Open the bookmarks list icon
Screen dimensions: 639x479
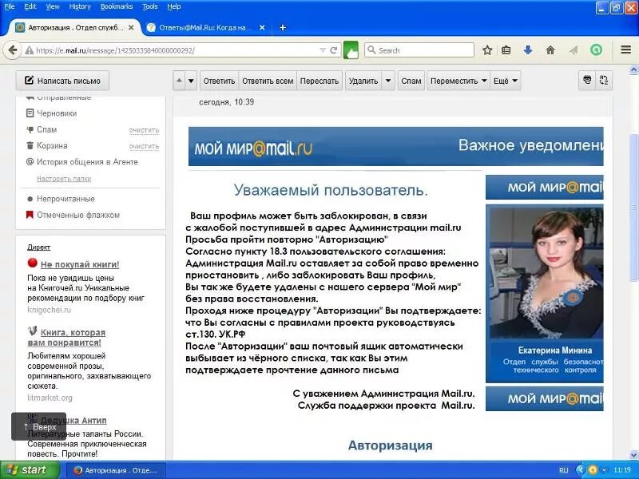[x=506, y=50]
